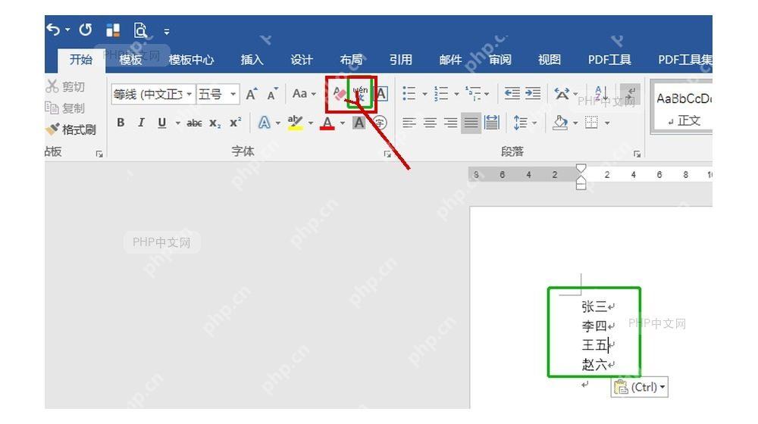Toggle Show/Hide paragraph marks
758x424 pixels.
tap(631, 94)
